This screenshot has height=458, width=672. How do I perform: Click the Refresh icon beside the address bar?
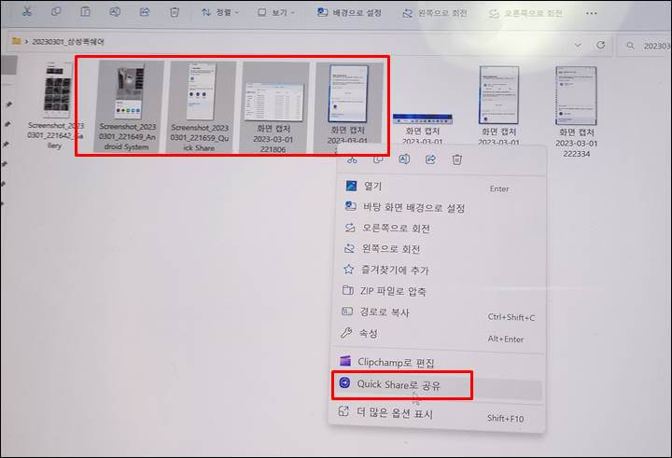601,45
